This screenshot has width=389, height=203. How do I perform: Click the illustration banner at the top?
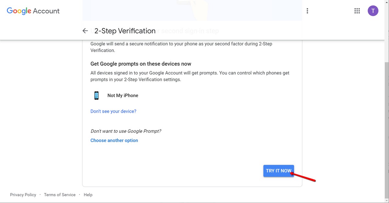pos(192,10)
